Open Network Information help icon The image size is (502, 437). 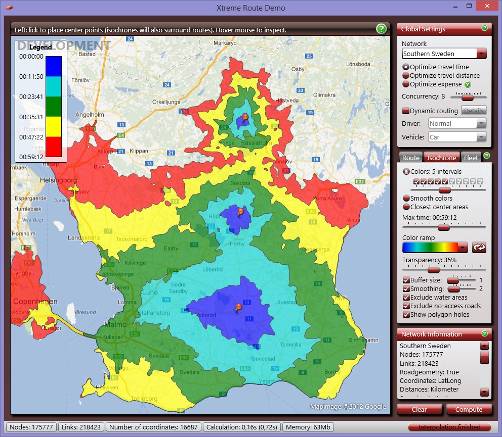[485, 333]
